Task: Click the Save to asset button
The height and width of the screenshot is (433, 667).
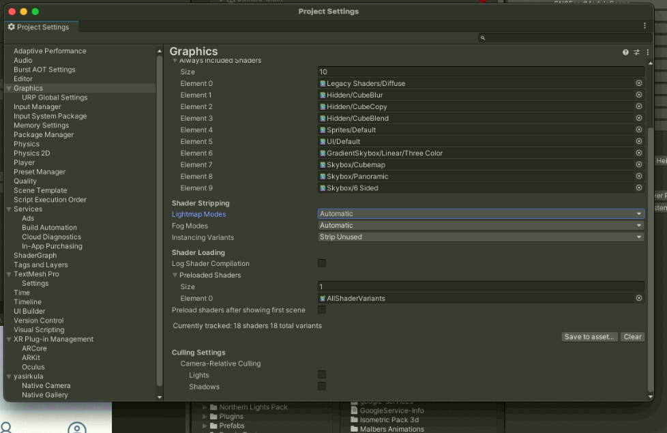Action: [x=589, y=336]
